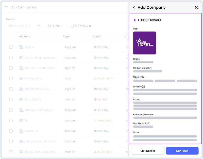Click the red At Risk icon for Pet Food Usa
Viewport: 203px width, 159px height.
point(95,99)
